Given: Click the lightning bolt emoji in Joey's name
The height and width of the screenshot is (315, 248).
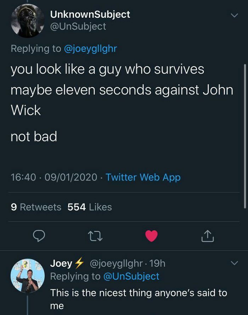Looking at the screenshot, I should [79, 263].
